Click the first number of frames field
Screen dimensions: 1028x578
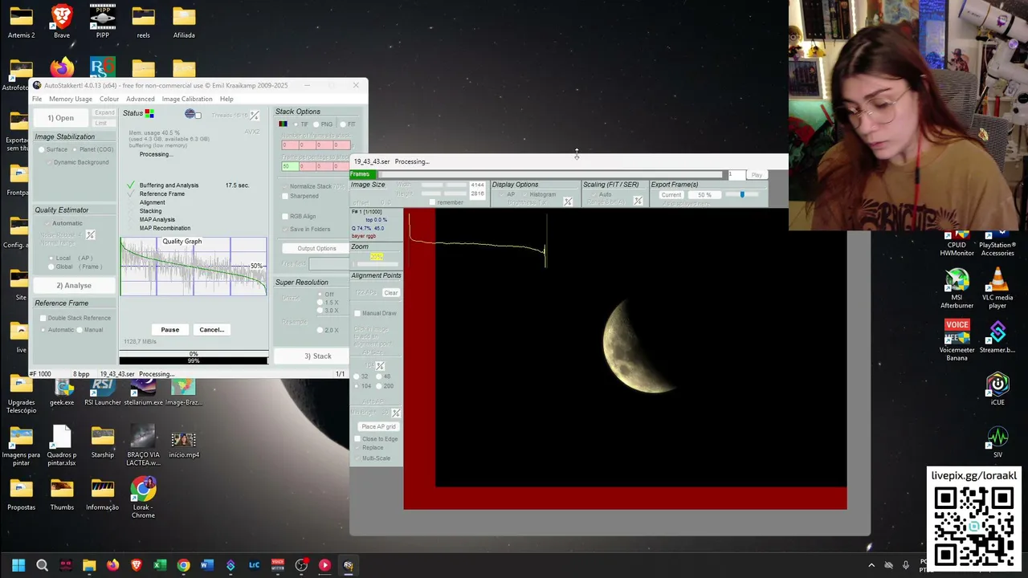[289, 145]
